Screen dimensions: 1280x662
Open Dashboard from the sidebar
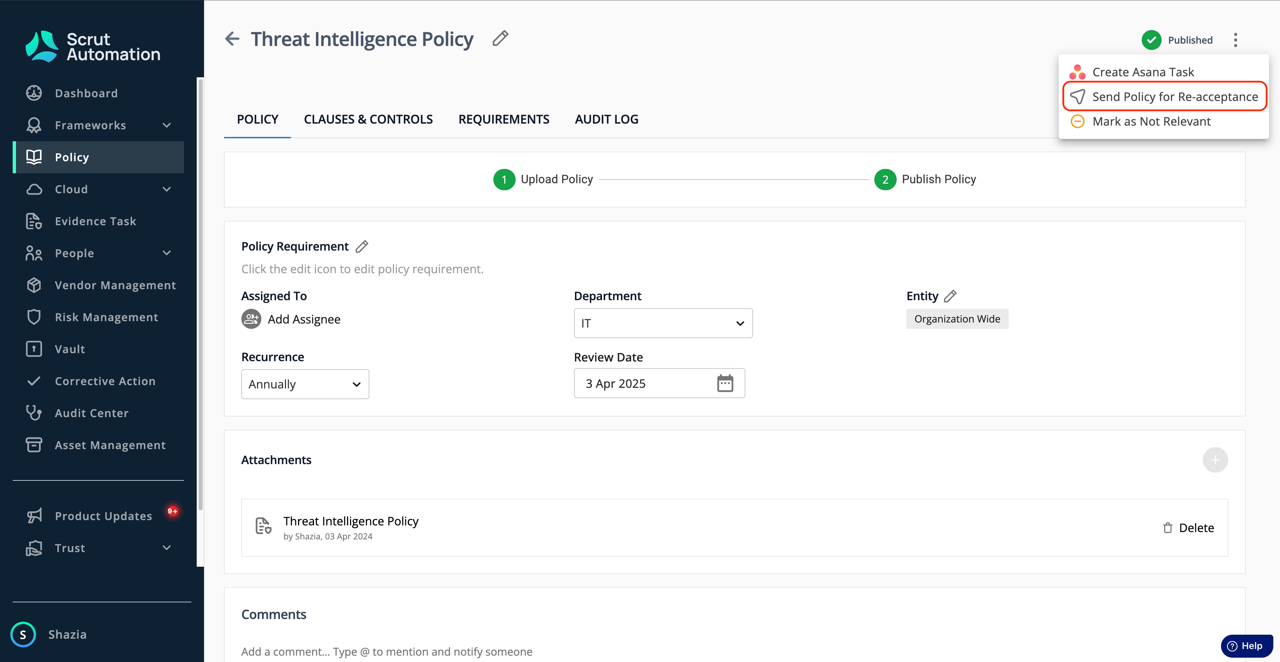tap(98, 93)
